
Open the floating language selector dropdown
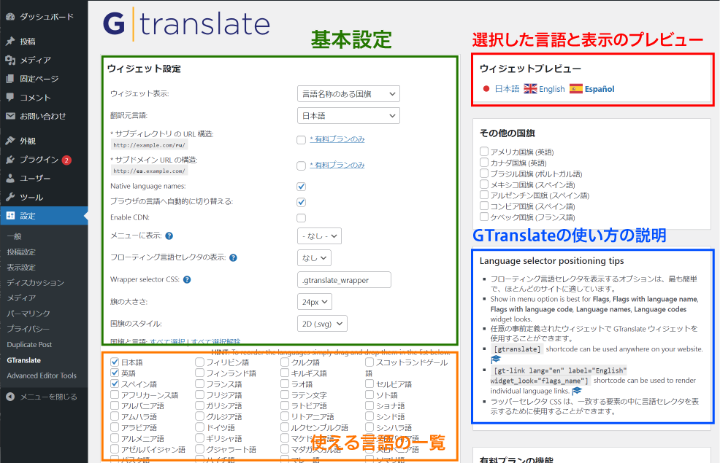[314, 257]
